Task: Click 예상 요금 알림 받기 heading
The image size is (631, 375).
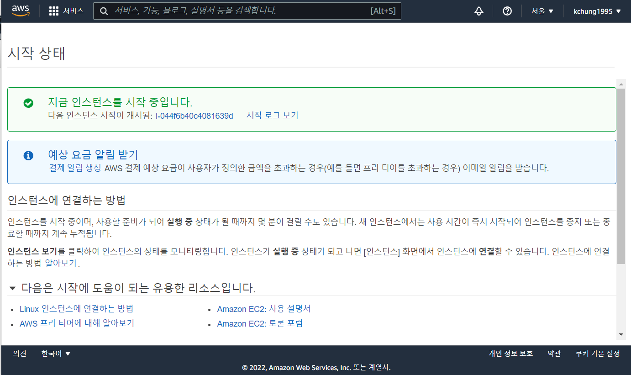Action: point(93,154)
